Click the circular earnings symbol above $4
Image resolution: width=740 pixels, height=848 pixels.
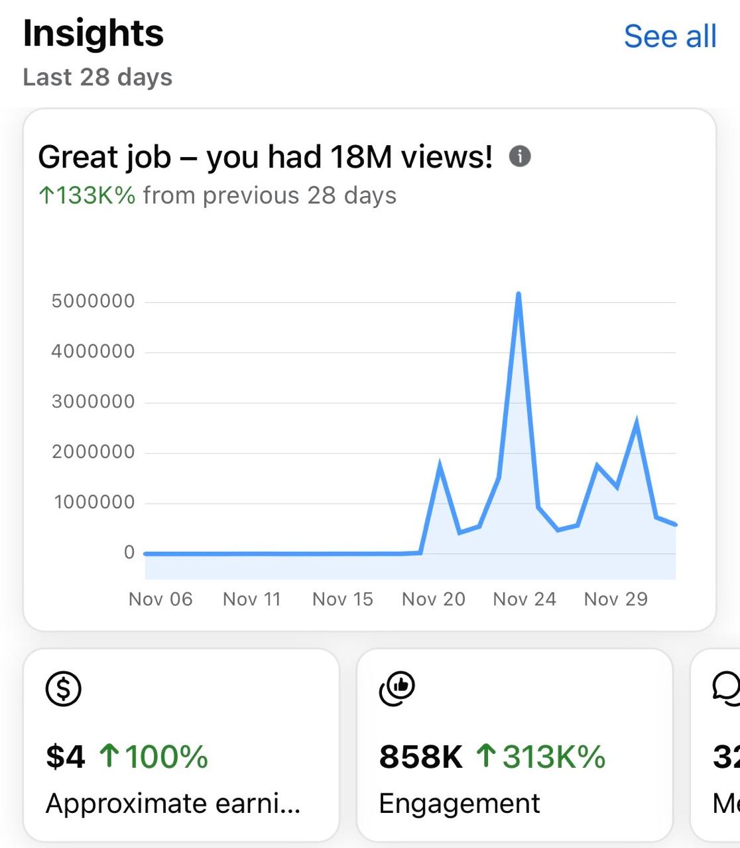[x=64, y=689]
